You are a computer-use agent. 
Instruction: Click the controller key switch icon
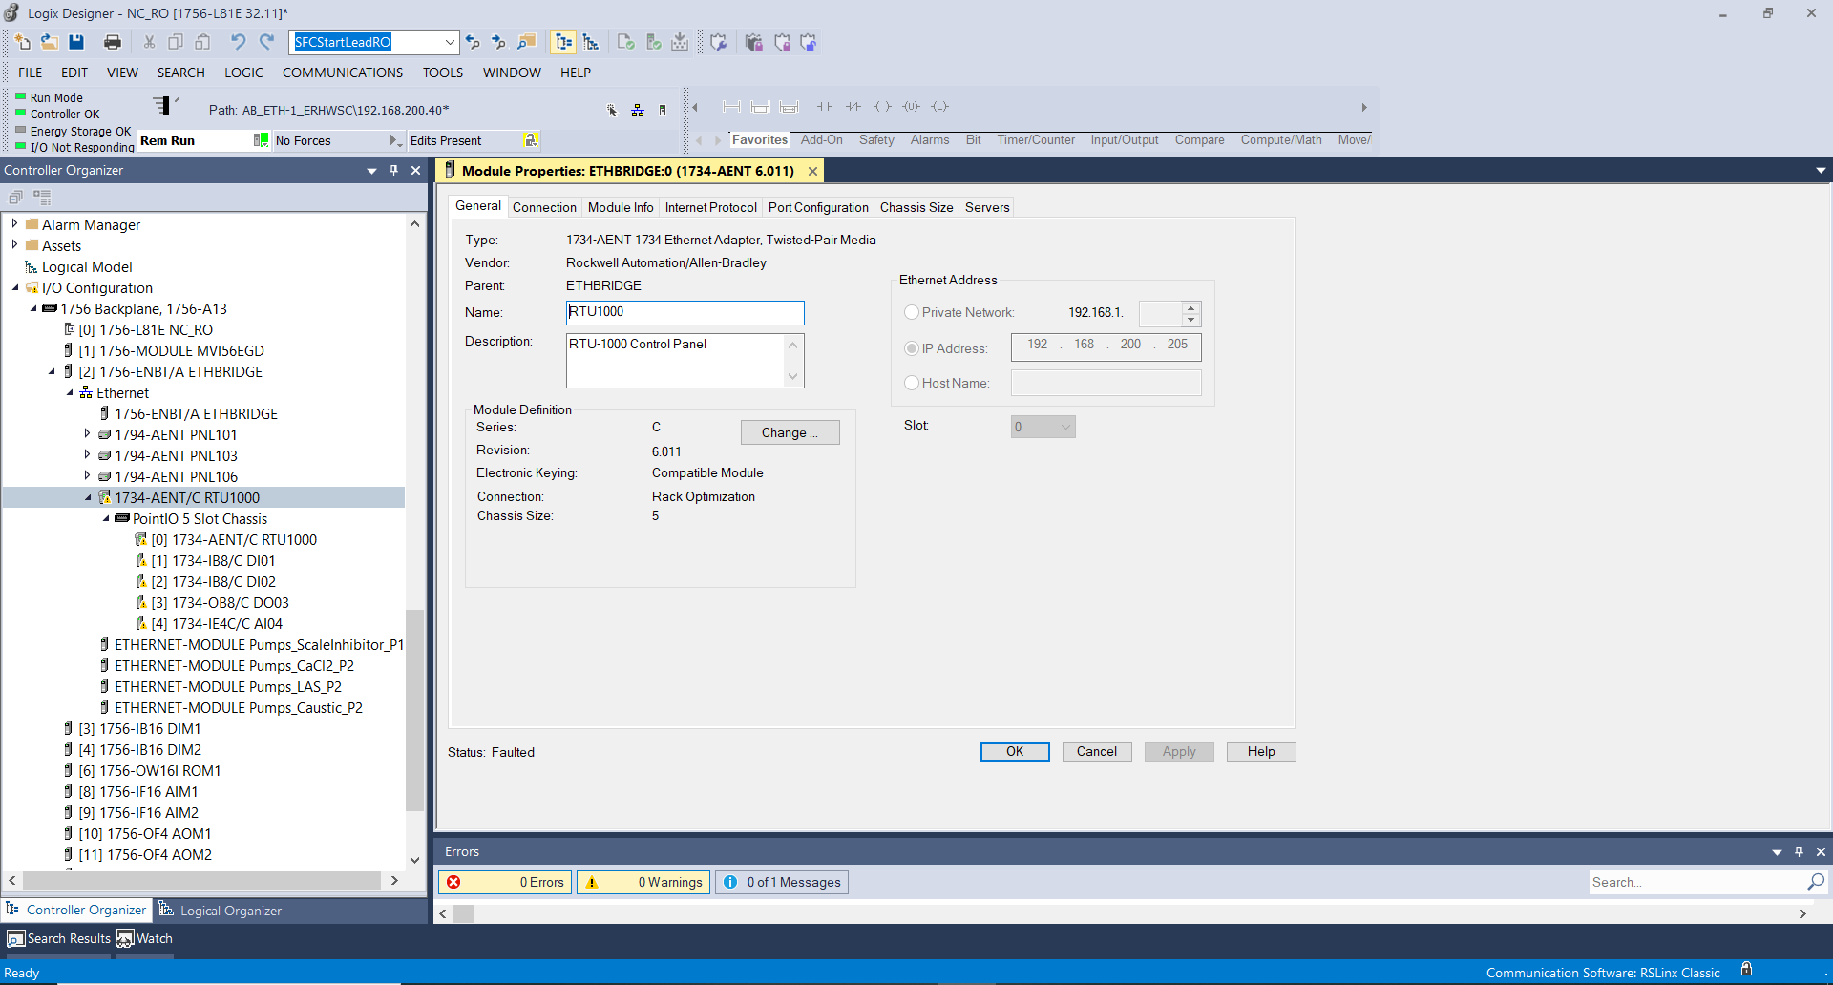coord(164,105)
